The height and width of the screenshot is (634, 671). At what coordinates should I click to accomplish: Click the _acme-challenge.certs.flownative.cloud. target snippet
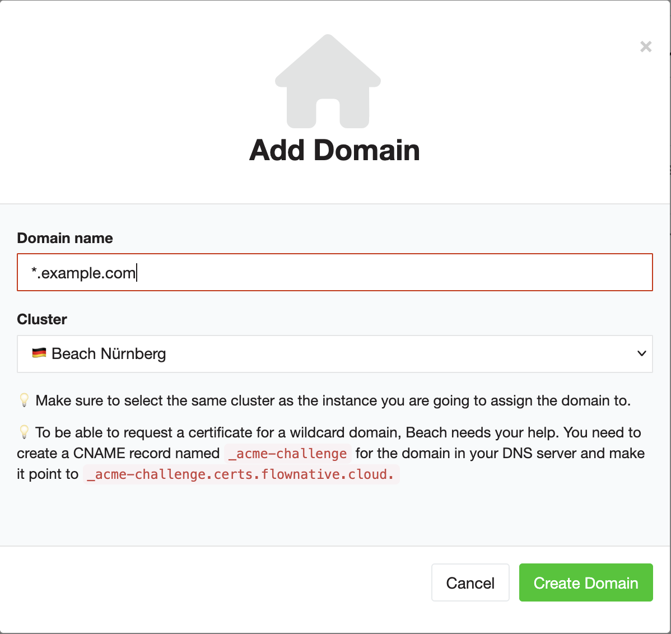click(241, 474)
